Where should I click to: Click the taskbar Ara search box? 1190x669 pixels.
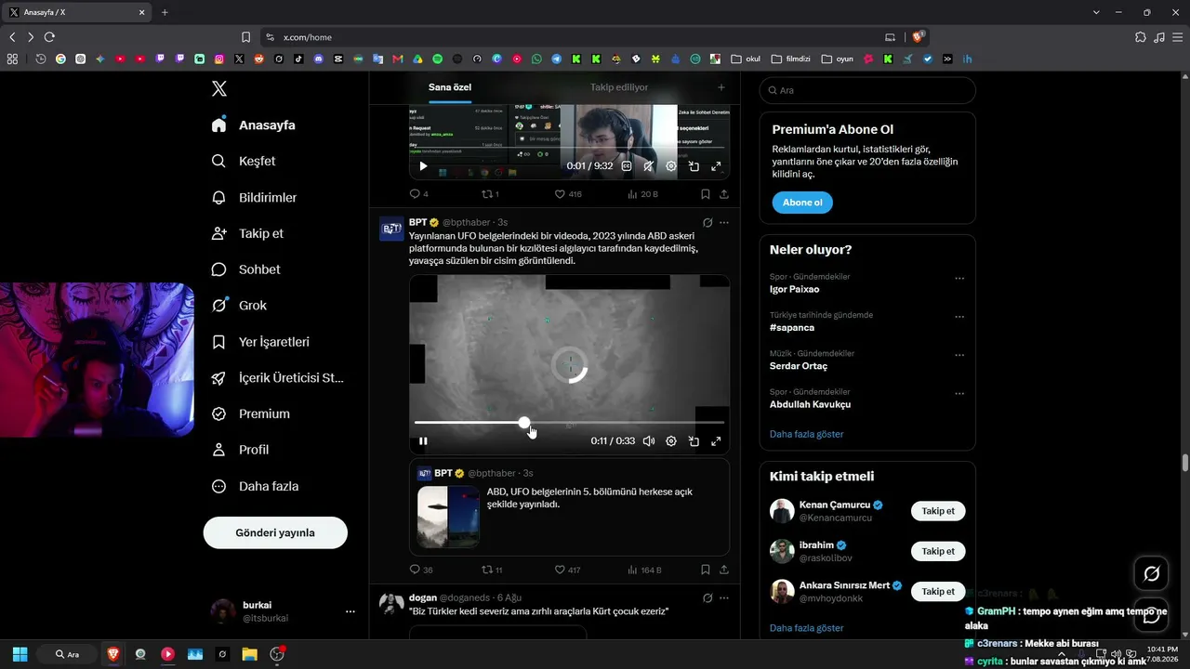pyautogui.click(x=68, y=654)
